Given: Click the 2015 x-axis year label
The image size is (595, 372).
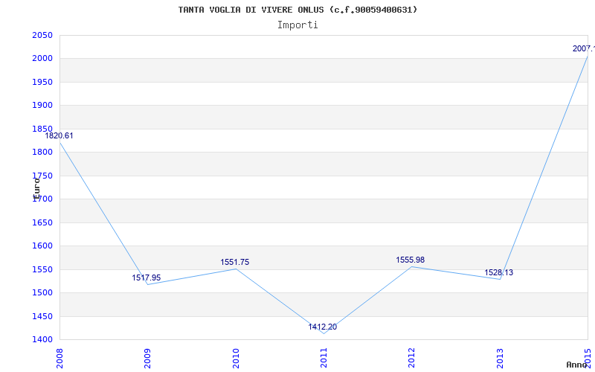Looking at the screenshot, I should coord(588,358).
